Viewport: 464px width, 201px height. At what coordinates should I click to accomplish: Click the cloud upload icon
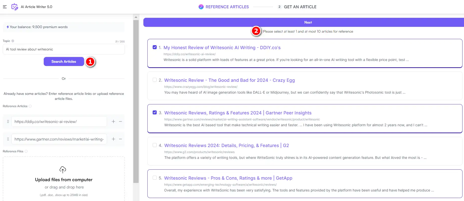pos(63,170)
